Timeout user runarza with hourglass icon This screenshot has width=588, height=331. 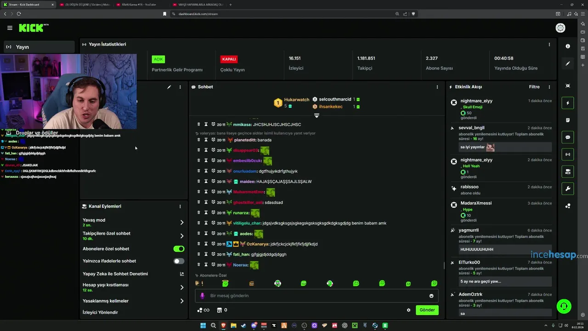206,212
